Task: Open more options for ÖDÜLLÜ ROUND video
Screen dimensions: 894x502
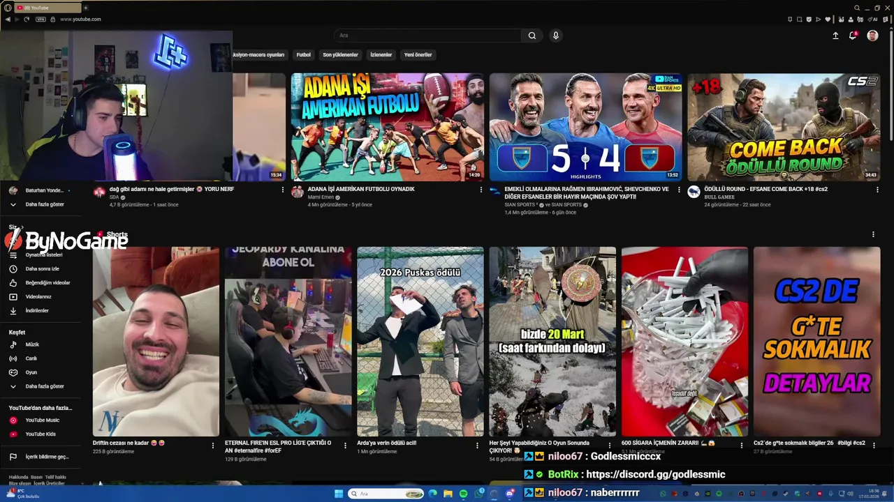Action: [x=877, y=190]
